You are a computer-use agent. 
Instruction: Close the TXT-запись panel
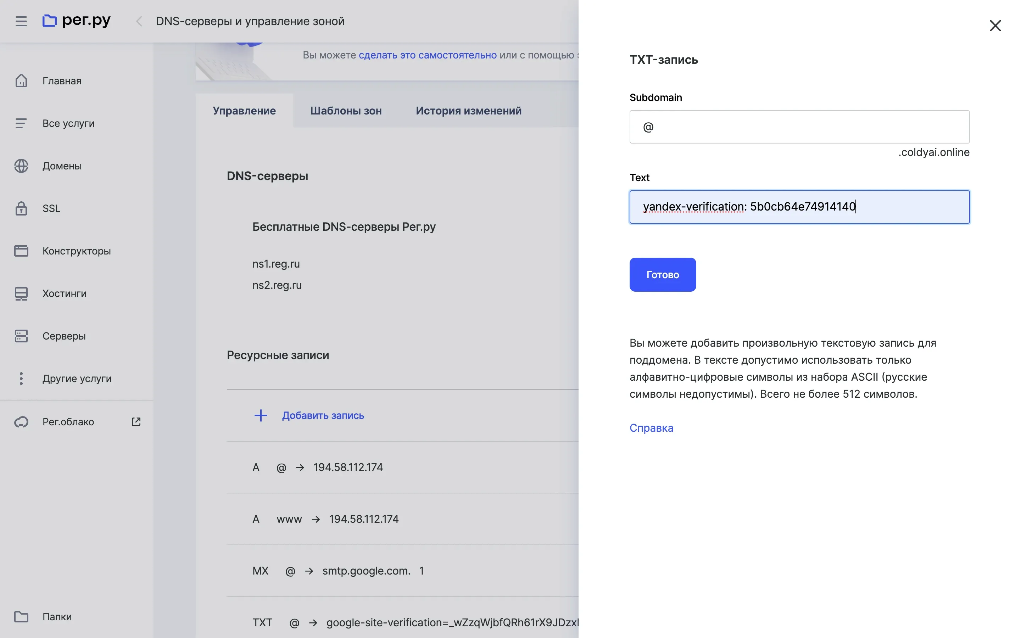click(995, 26)
